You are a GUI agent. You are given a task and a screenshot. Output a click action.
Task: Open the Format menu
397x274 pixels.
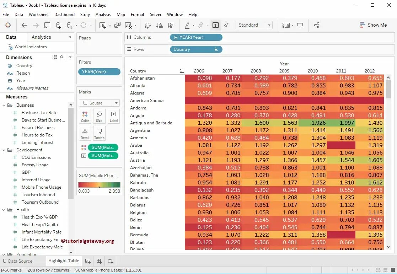point(138,15)
